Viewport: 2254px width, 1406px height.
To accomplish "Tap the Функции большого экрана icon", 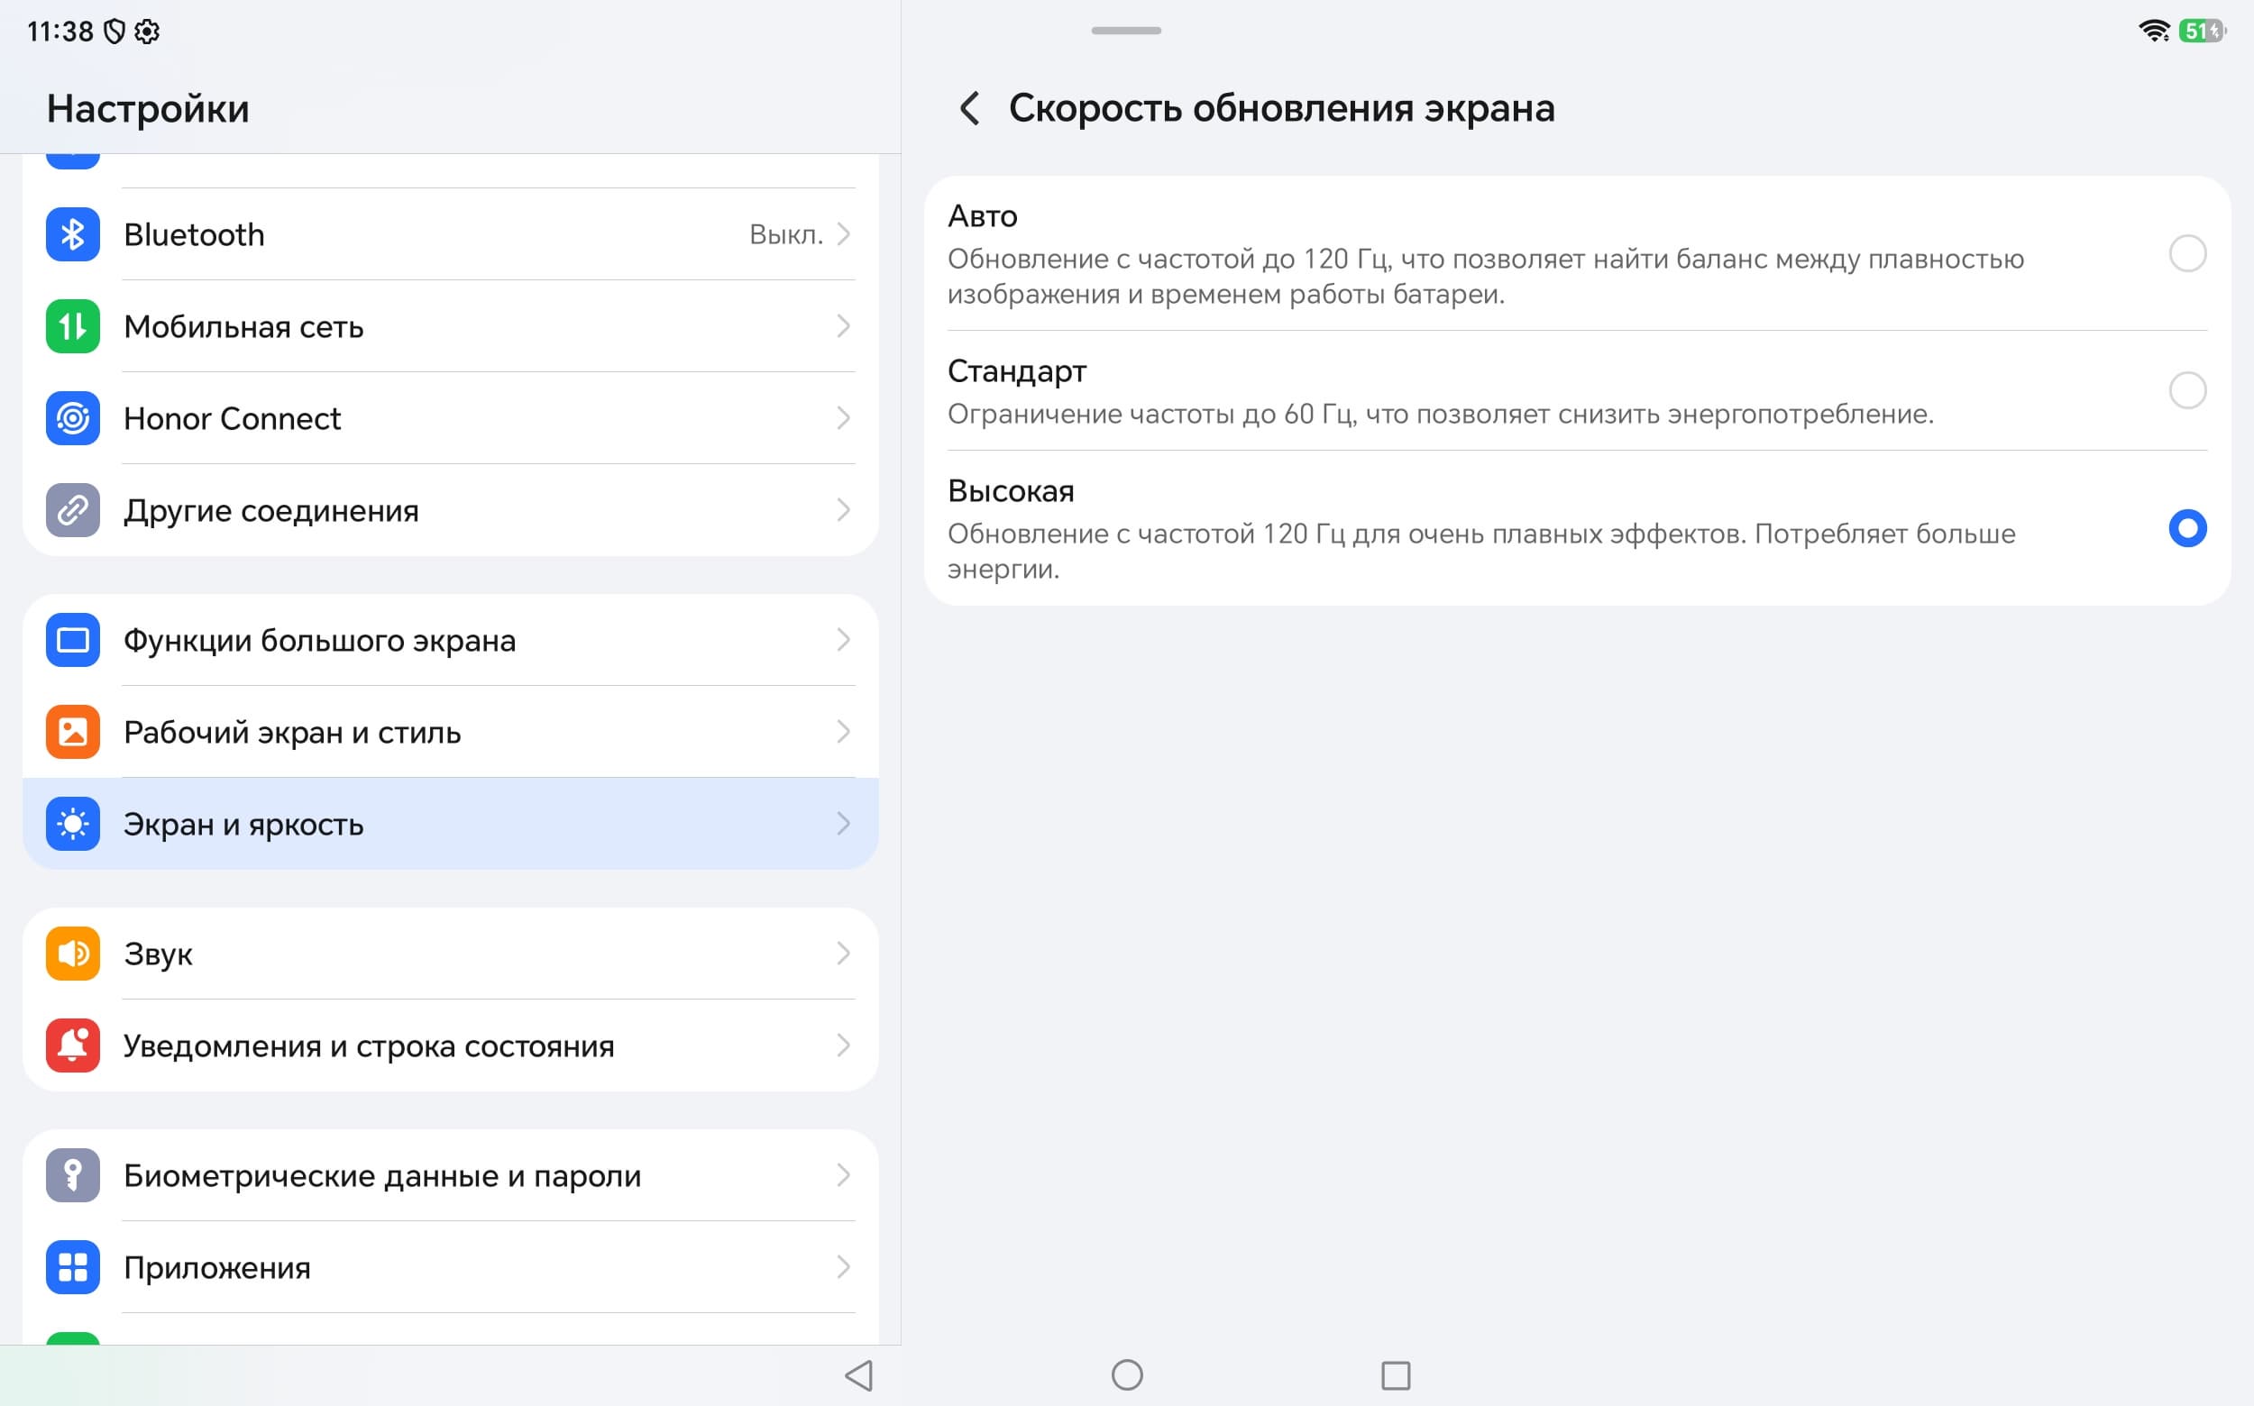I will point(72,640).
